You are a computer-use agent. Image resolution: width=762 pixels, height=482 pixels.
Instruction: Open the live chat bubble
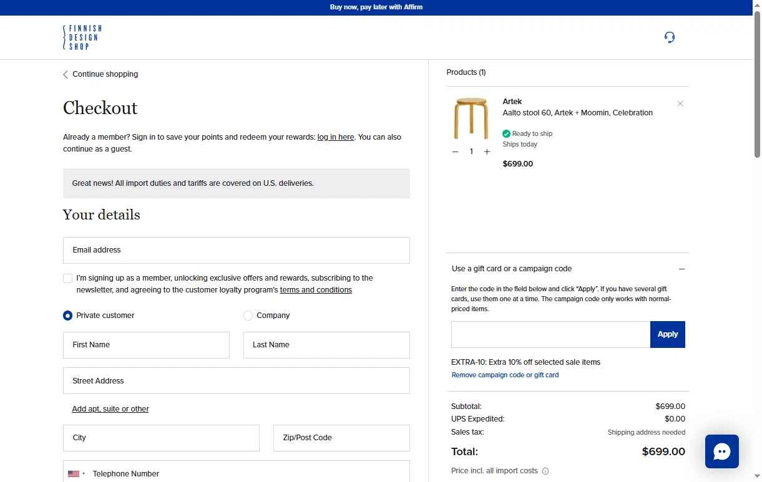722,451
